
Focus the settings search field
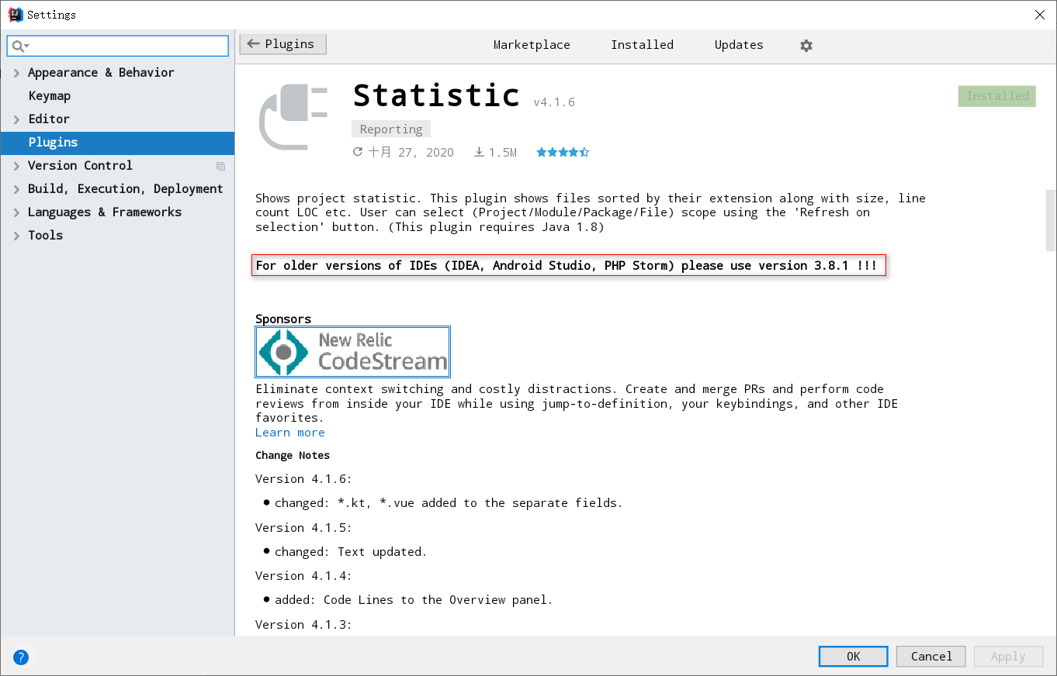(x=118, y=46)
